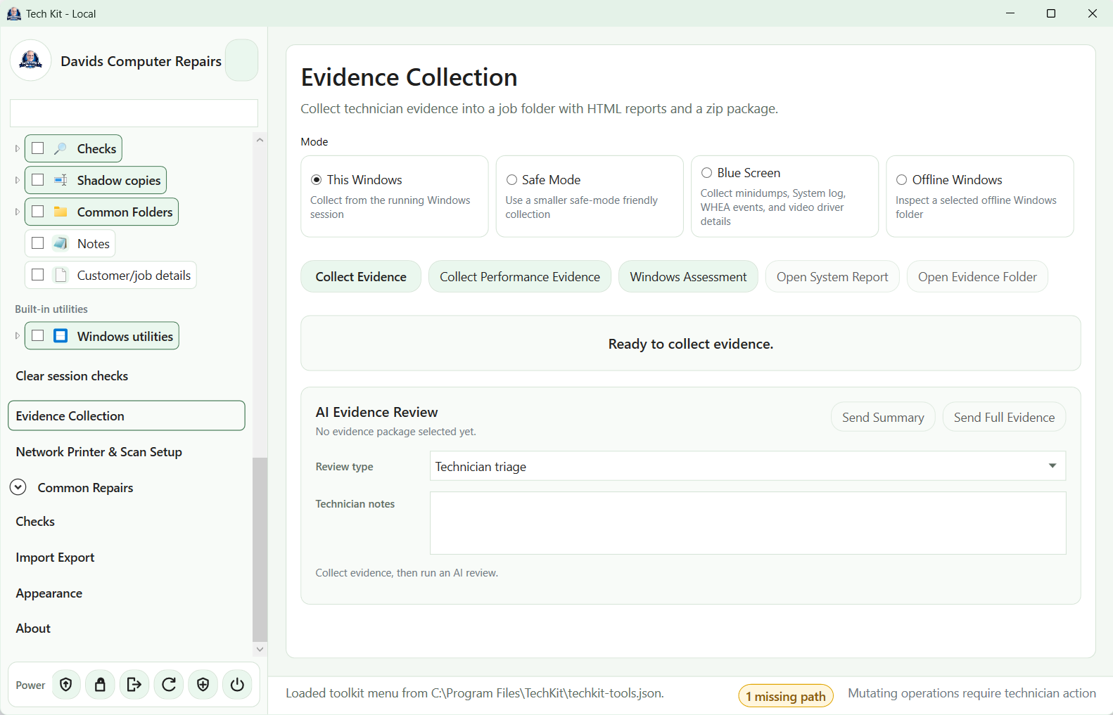Click the shield with plus power icon

tap(203, 685)
